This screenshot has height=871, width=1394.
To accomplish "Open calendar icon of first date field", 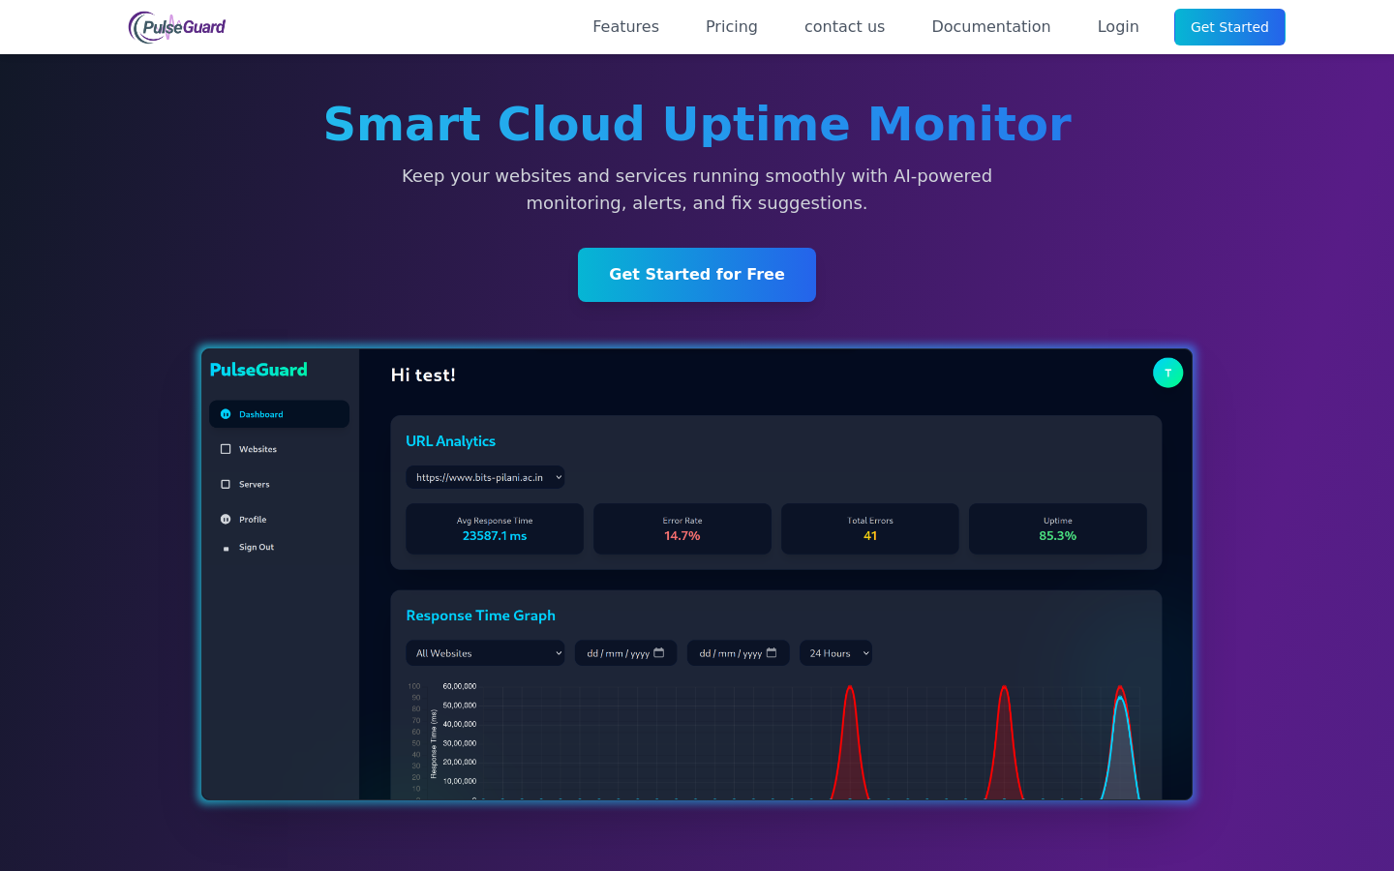I will tap(659, 653).
